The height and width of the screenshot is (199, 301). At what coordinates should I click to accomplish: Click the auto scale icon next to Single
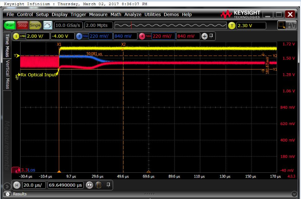pos(48,25)
